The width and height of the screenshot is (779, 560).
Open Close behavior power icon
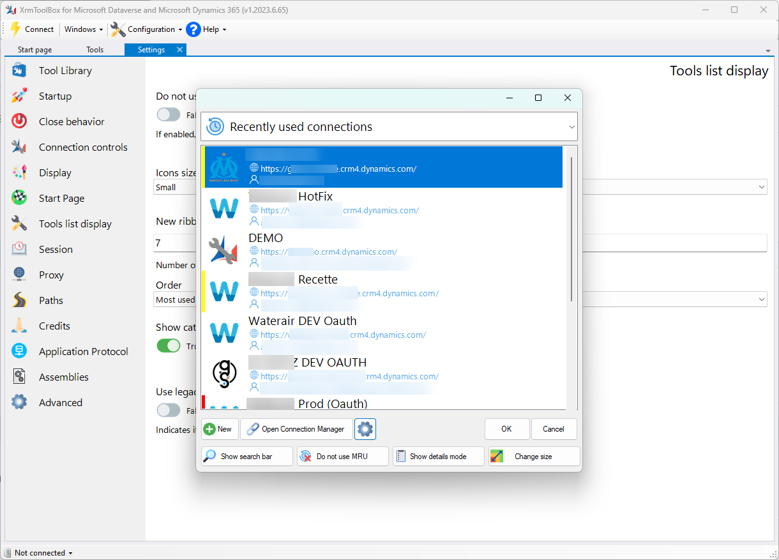tap(19, 121)
